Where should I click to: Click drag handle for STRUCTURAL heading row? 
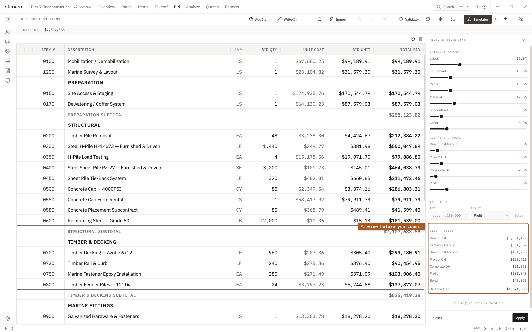(23, 125)
